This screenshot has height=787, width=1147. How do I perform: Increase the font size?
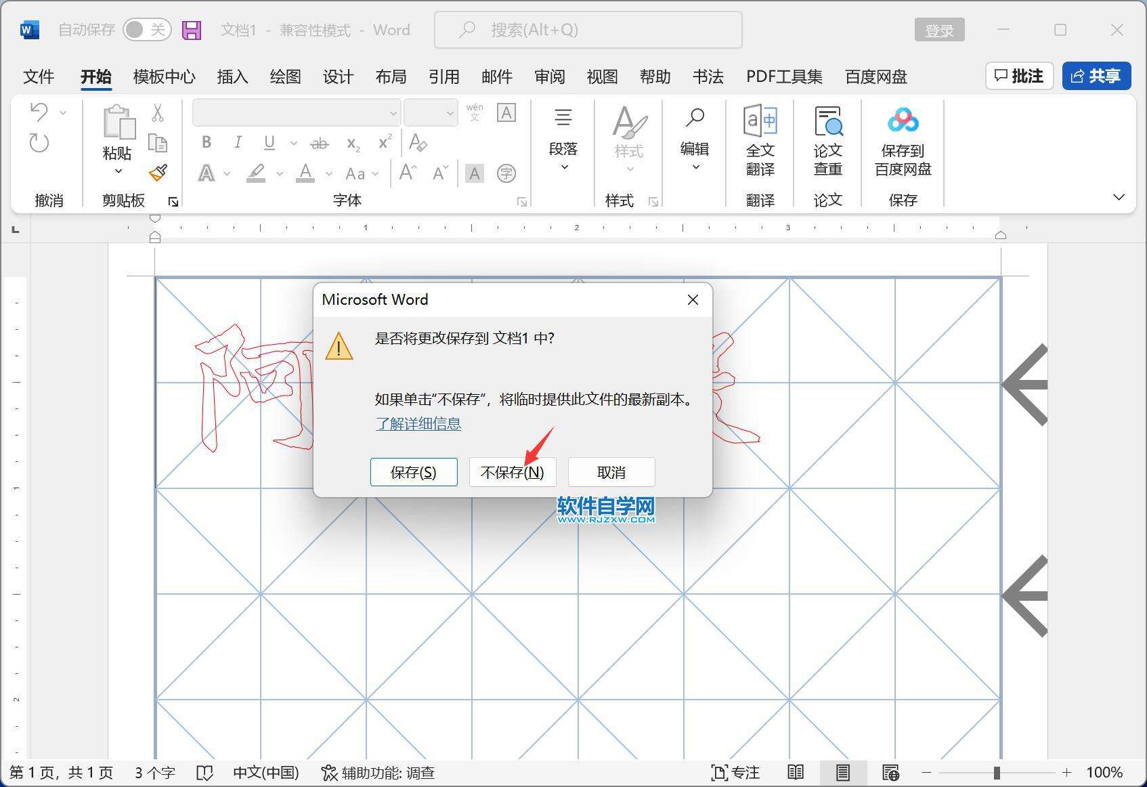point(408,173)
